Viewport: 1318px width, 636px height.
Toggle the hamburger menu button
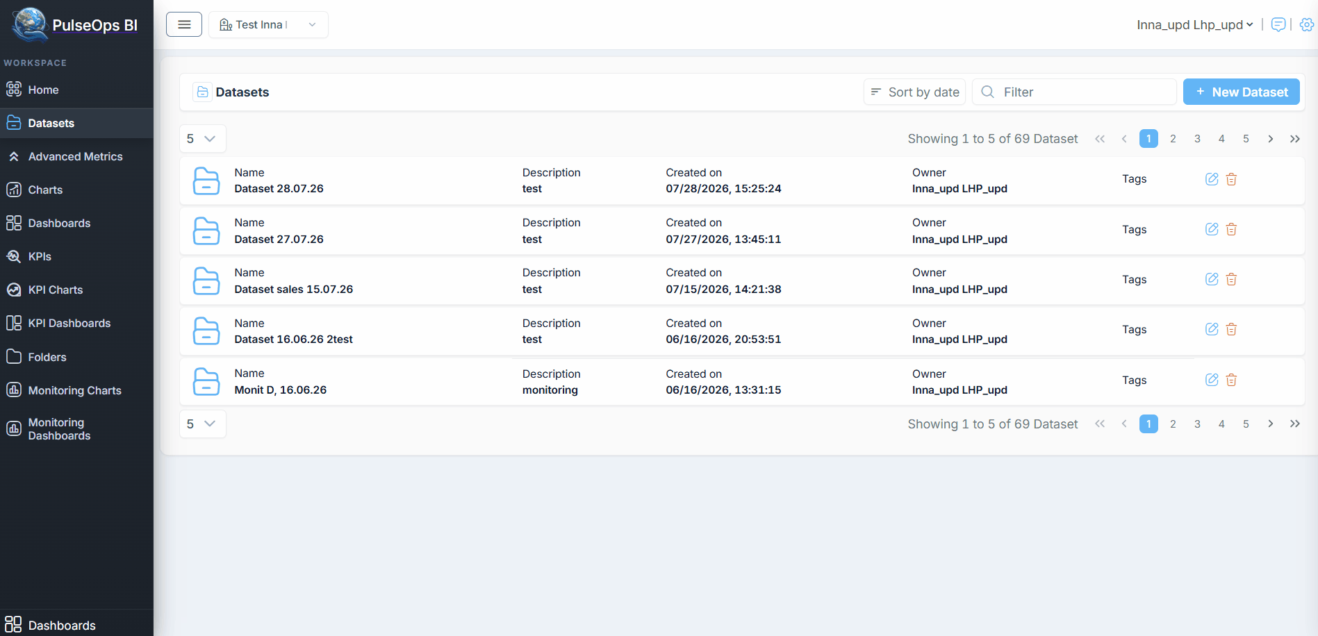184,24
